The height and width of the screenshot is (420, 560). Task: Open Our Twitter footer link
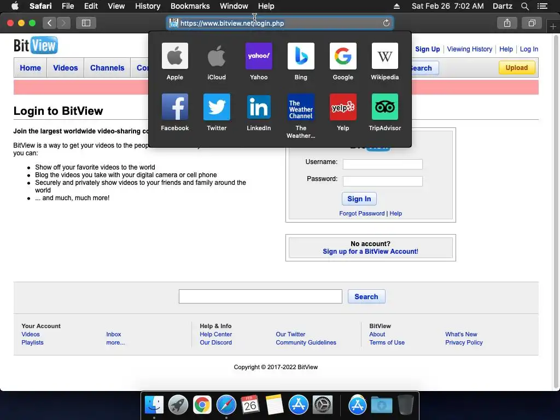(290, 334)
